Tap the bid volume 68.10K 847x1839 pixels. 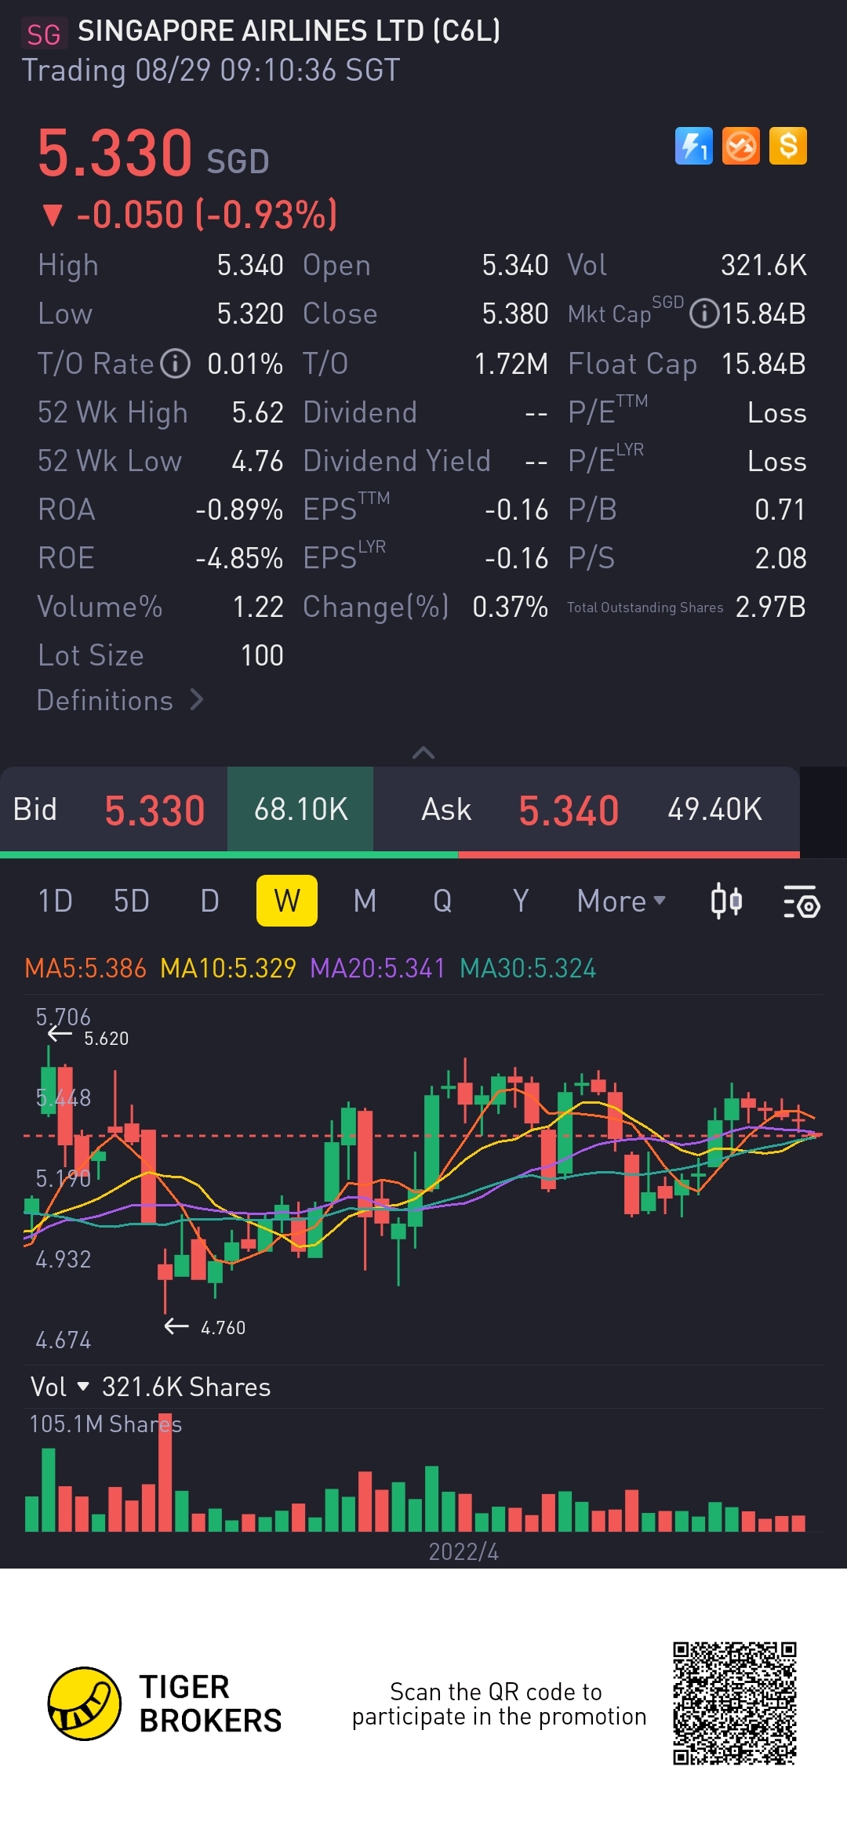[300, 809]
